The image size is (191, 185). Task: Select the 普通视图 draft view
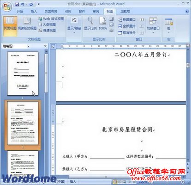(47, 30)
